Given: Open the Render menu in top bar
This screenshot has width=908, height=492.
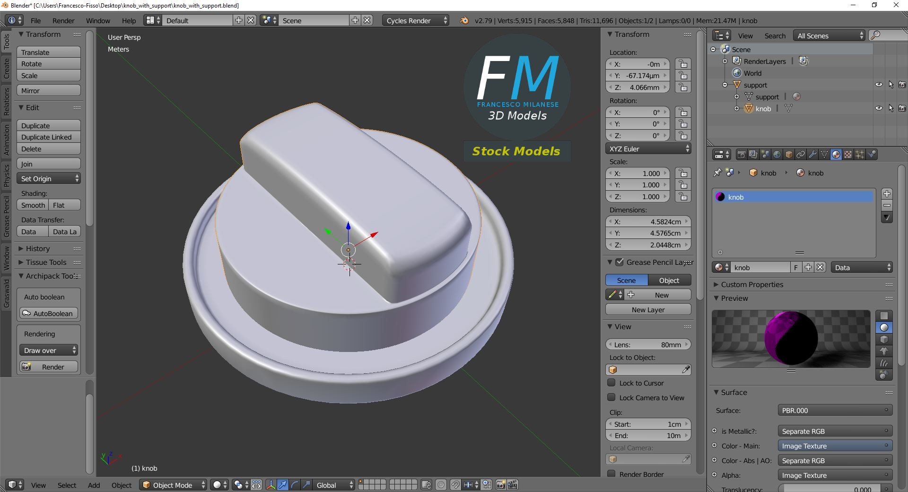Looking at the screenshot, I should tap(63, 20).
